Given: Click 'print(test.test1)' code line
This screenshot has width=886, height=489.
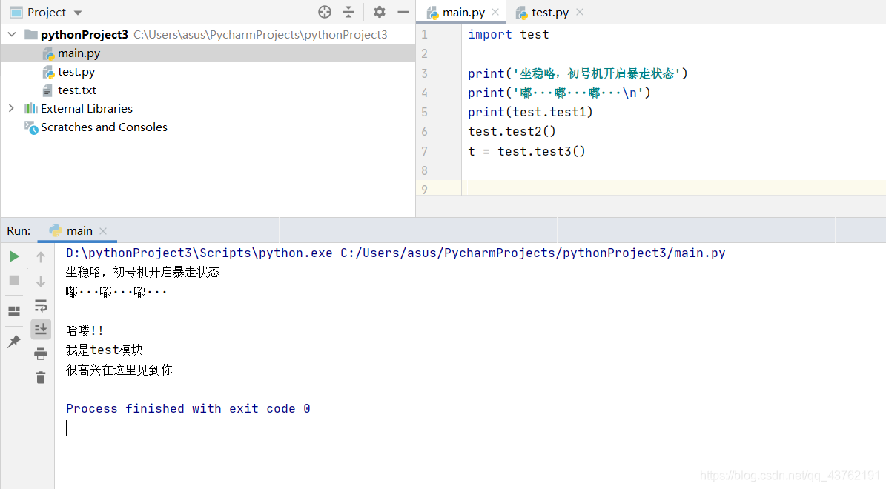Looking at the screenshot, I should click(x=530, y=112).
